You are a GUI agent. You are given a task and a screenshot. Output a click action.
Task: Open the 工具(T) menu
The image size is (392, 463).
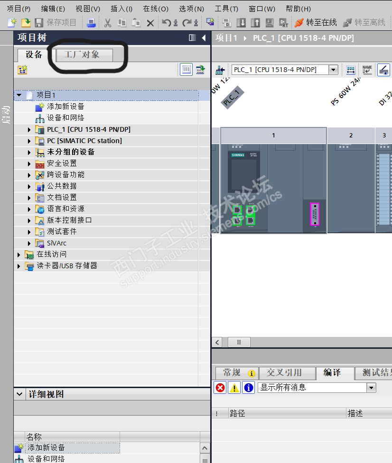(x=226, y=9)
